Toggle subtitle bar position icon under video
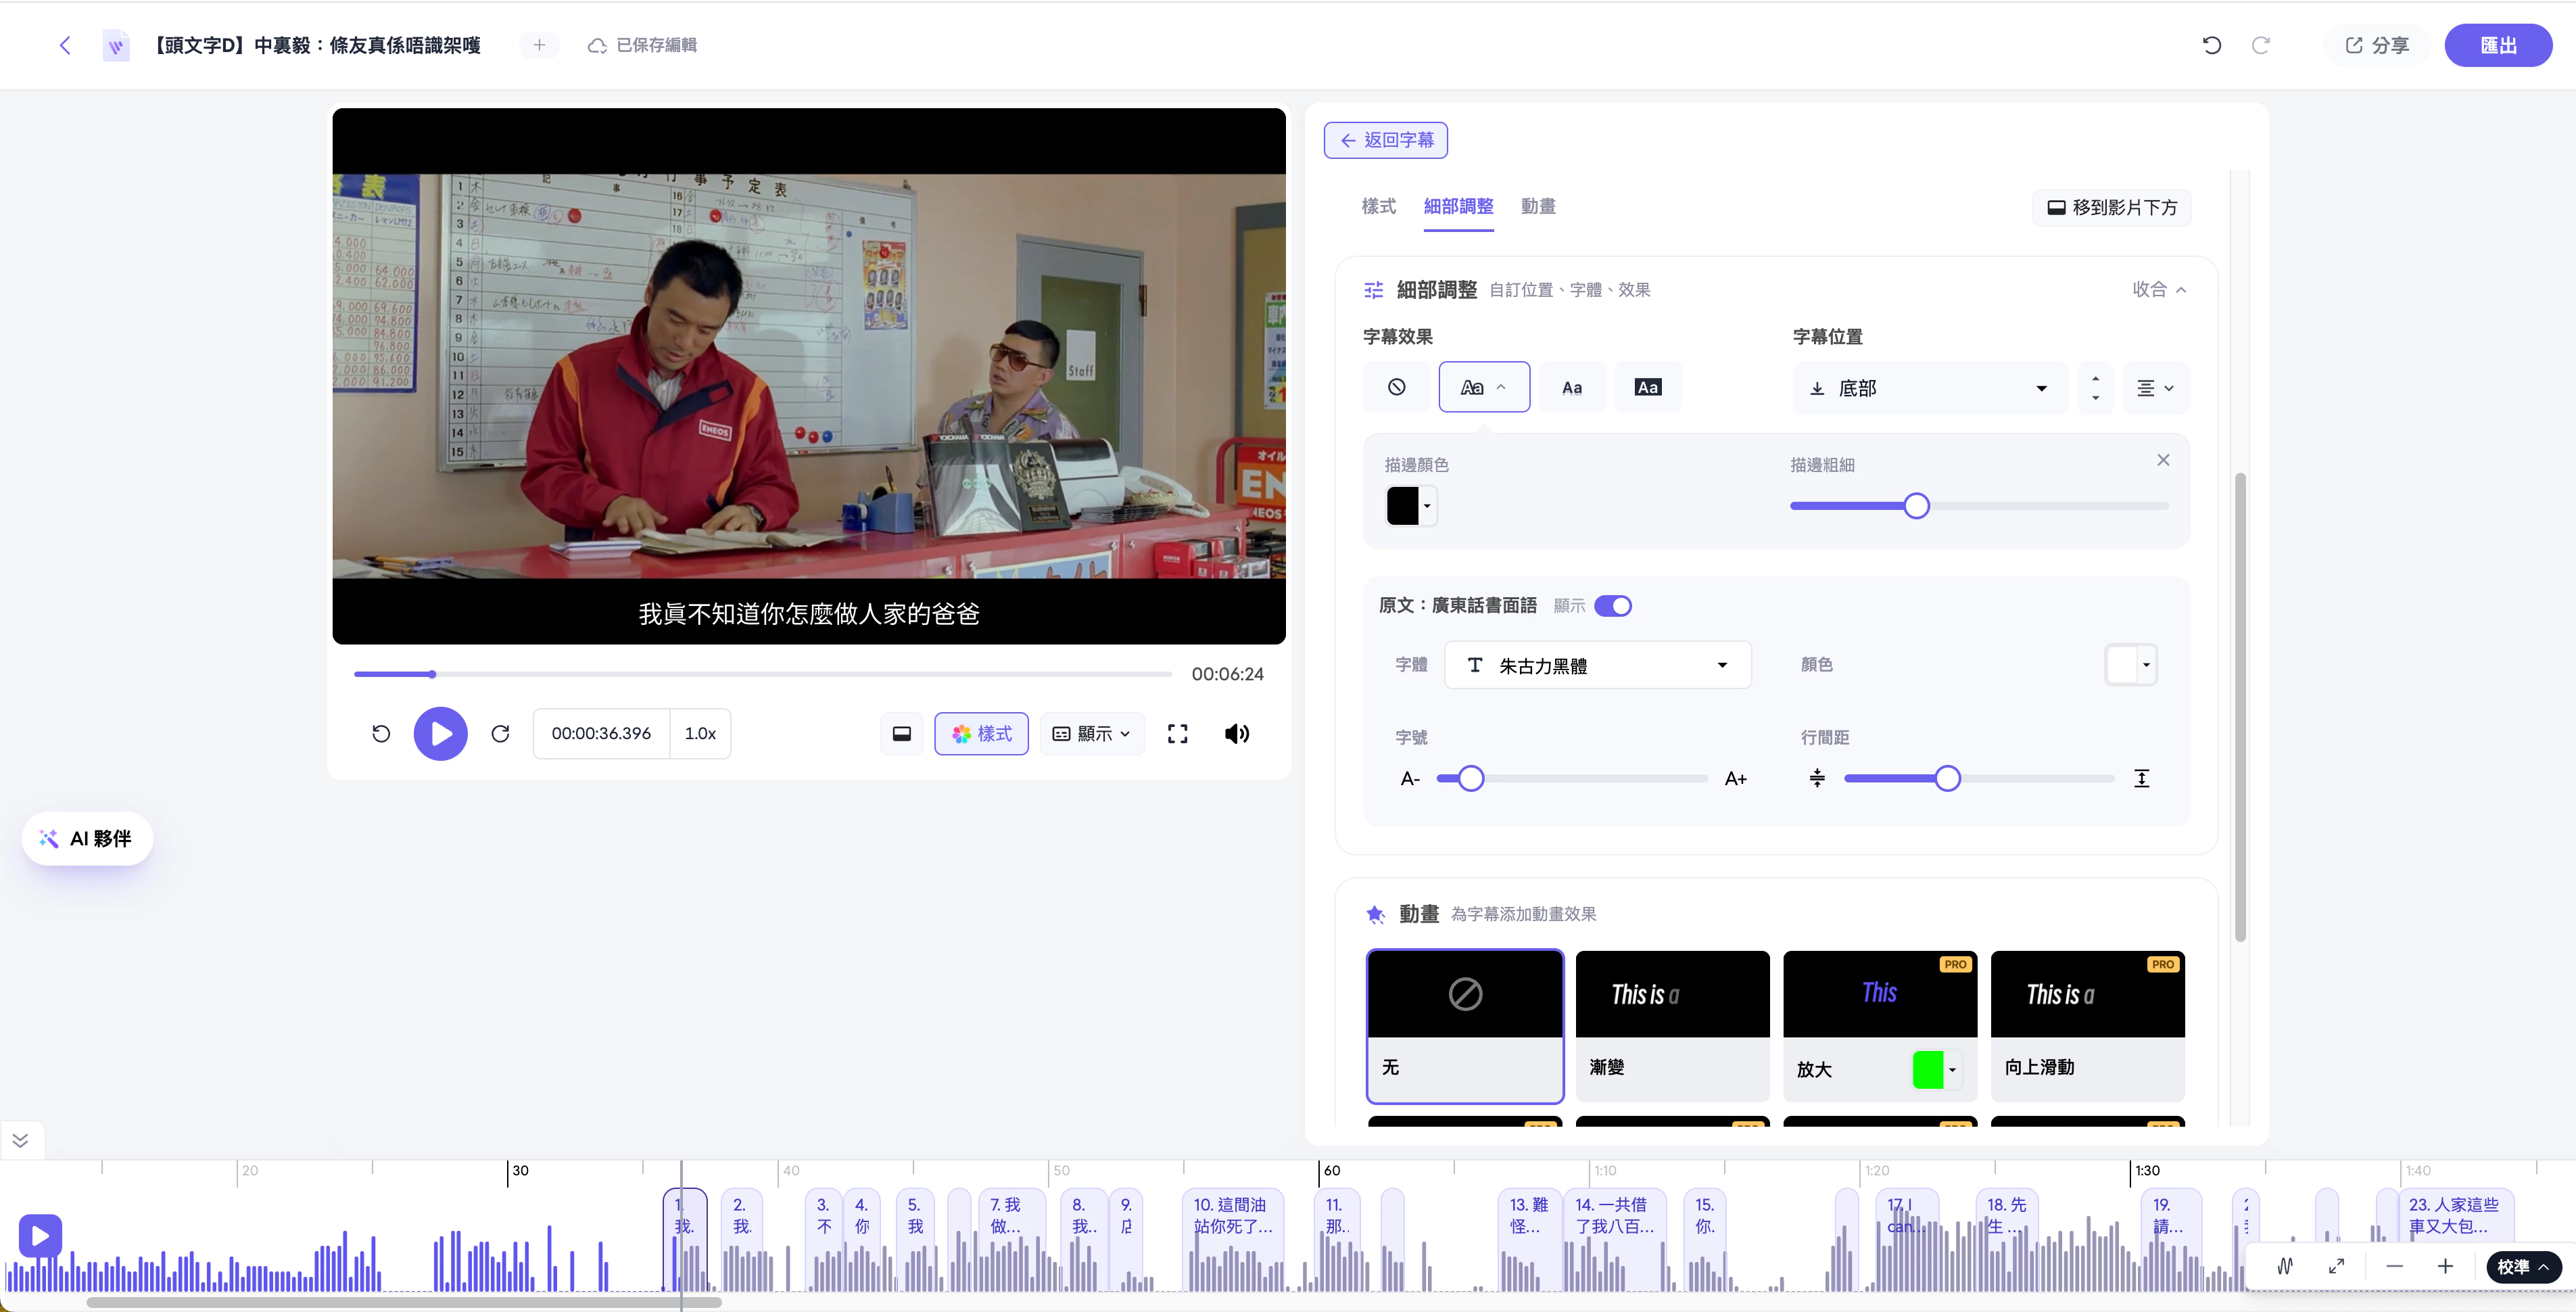Screen dimensions: 2576x1312 [901, 733]
